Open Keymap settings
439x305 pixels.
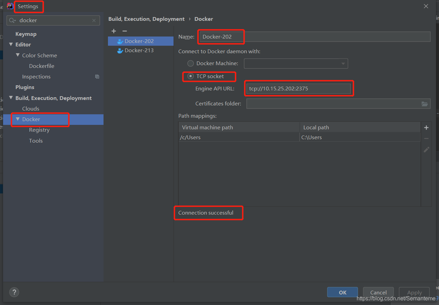26,34
